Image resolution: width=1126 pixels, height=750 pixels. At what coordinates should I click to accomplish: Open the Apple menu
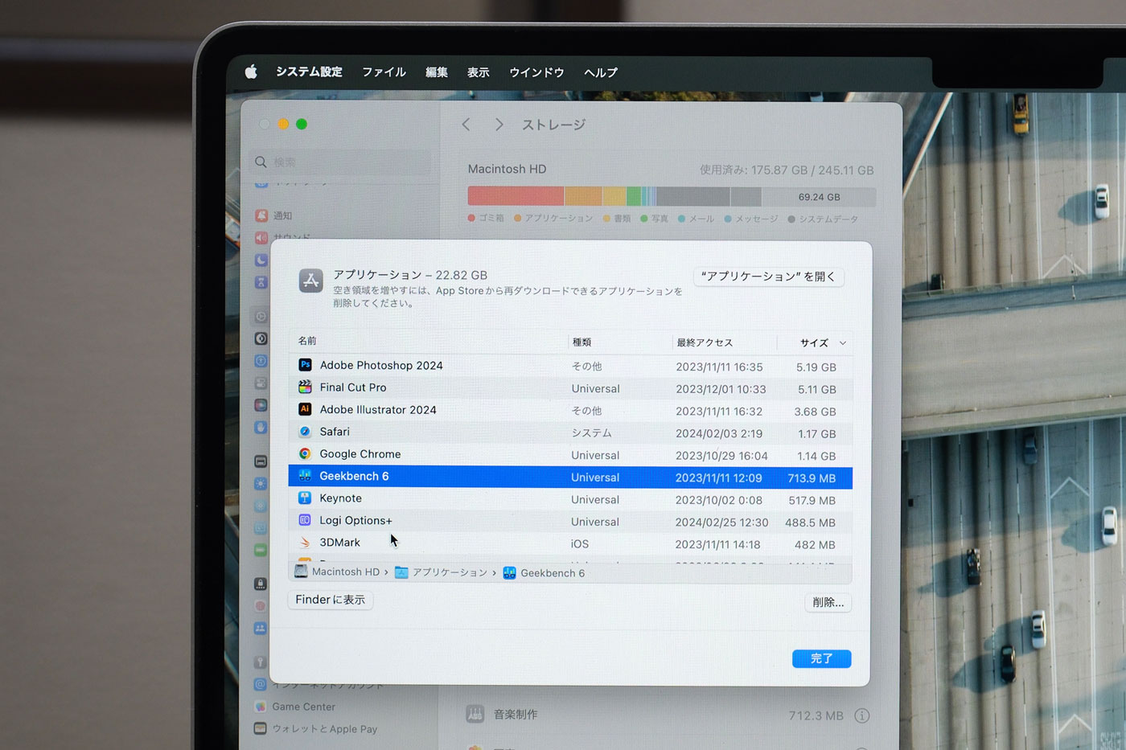pyautogui.click(x=251, y=72)
